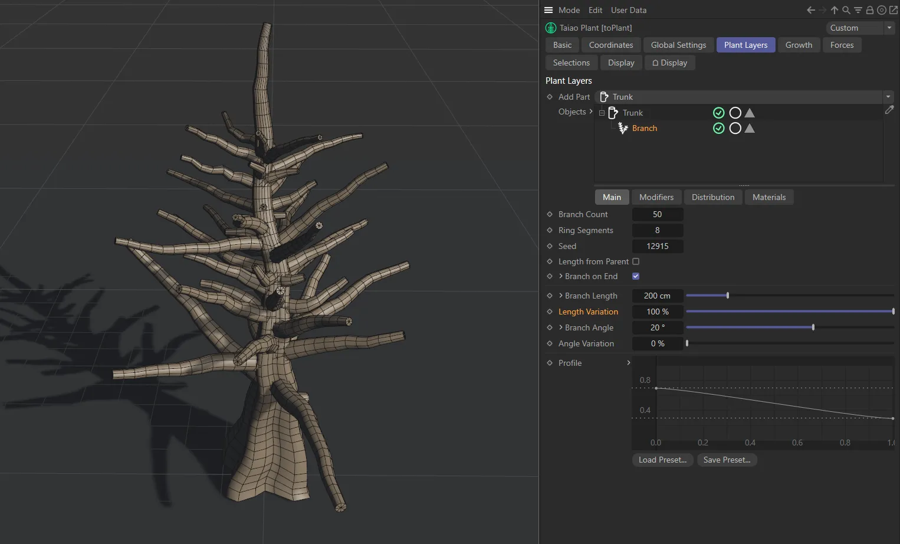Open the Custom preset dropdown

888,28
